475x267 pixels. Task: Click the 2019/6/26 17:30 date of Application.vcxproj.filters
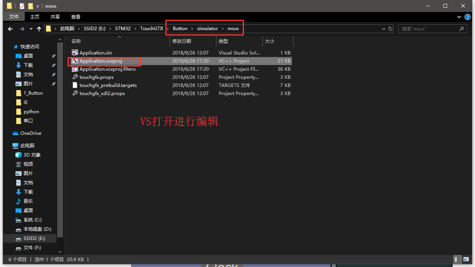pos(191,69)
